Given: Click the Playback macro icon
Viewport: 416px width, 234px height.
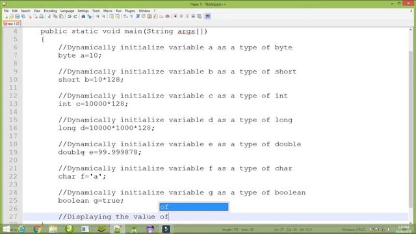Looking at the screenshot, I should [x=187, y=16].
